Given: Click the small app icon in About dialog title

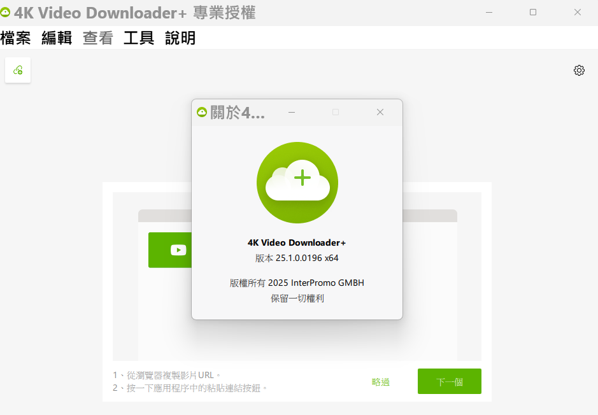Looking at the screenshot, I should 202,113.
